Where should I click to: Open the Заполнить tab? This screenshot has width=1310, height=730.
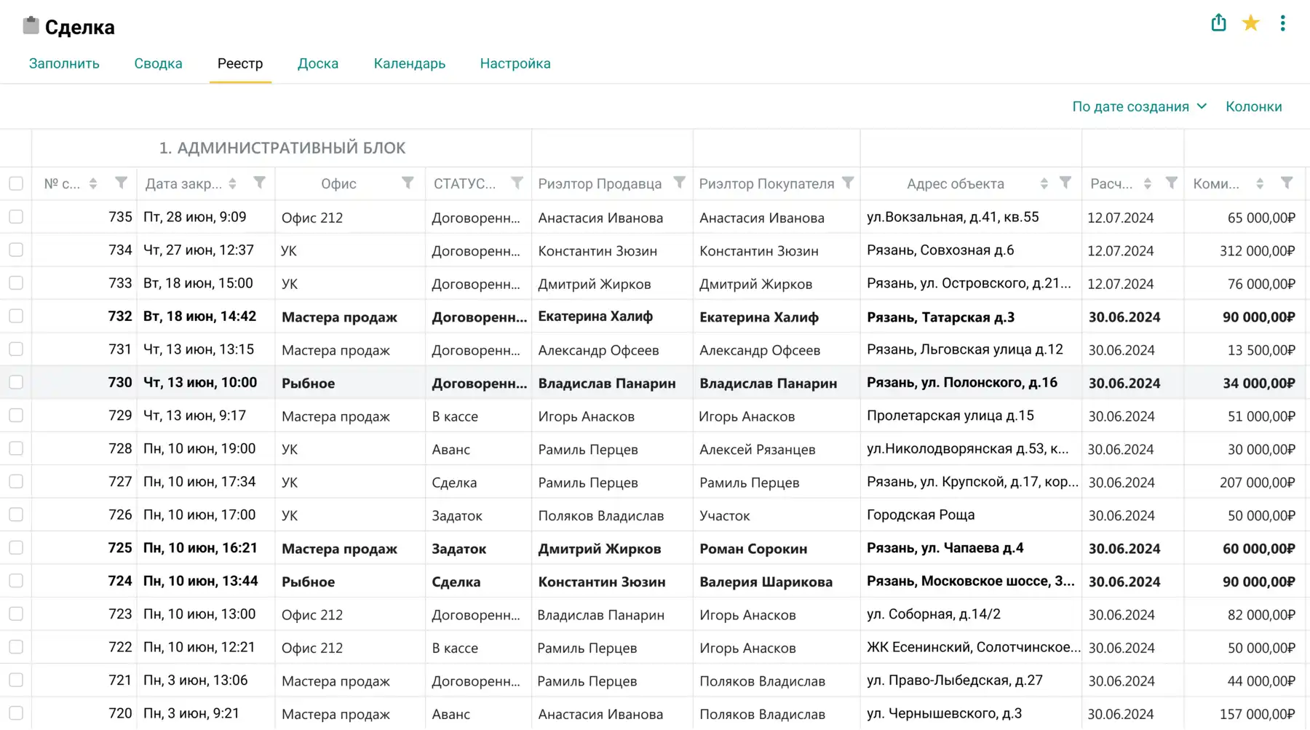pyautogui.click(x=64, y=63)
